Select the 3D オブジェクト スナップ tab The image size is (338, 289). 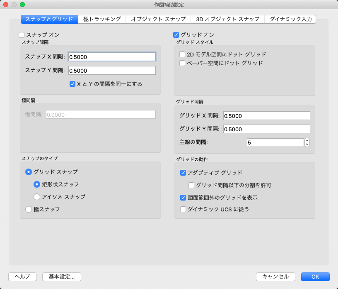point(227,19)
